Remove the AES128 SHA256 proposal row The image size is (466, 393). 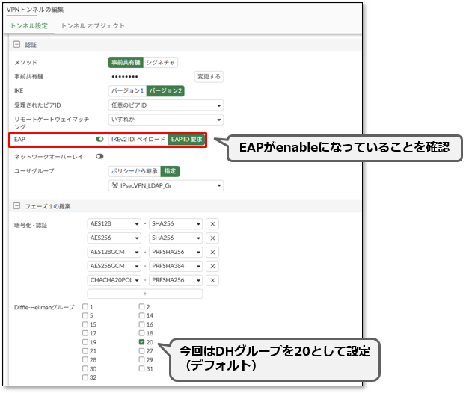212,224
